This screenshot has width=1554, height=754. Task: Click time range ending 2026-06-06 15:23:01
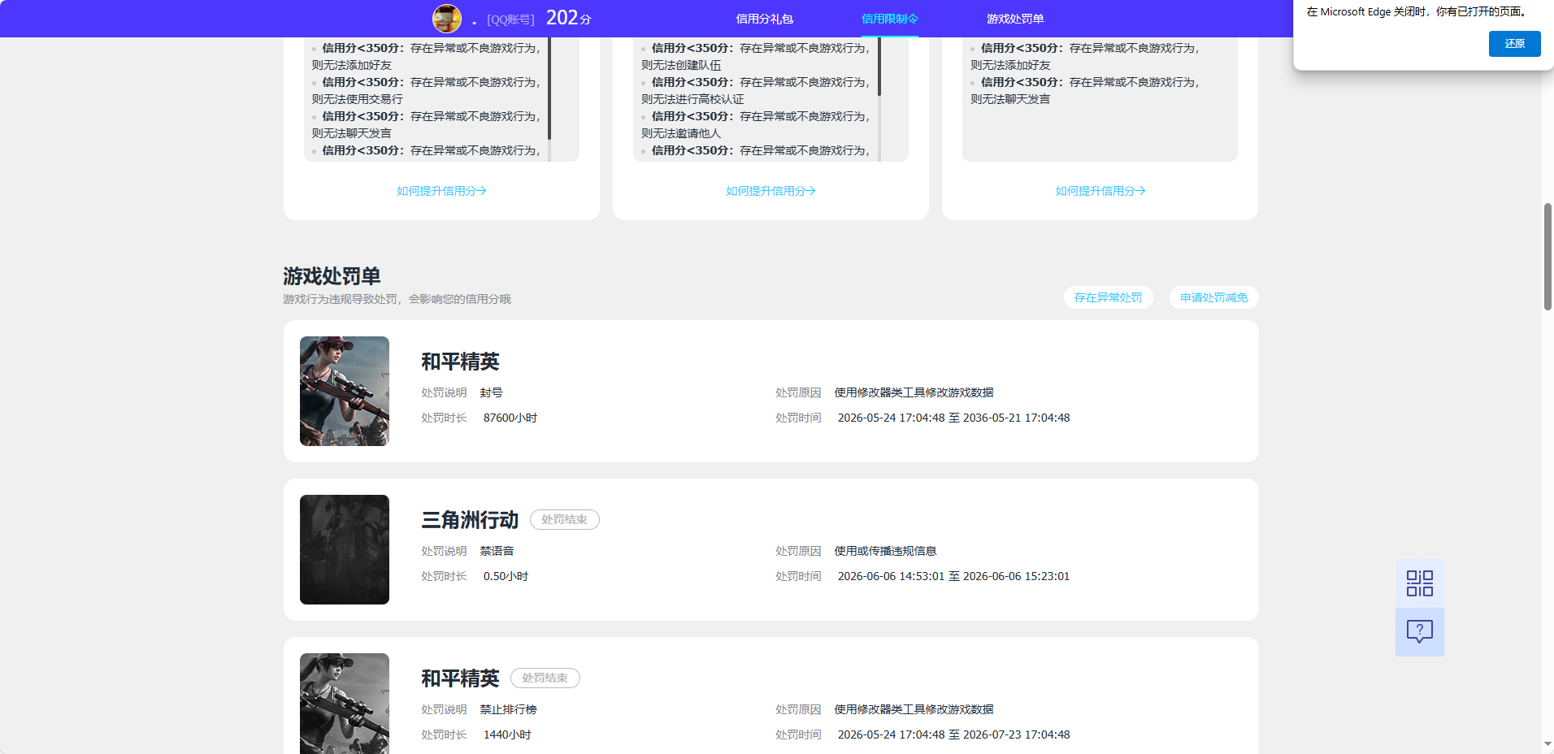pyautogui.click(x=953, y=576)
